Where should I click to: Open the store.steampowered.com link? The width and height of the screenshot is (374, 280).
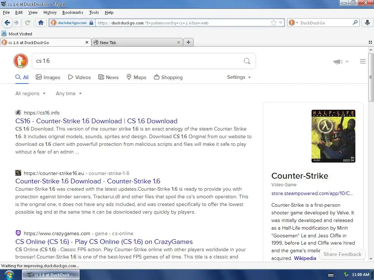[x=312, y=193]
